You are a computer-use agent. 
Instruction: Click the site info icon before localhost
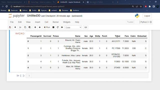tap(11, 6)
